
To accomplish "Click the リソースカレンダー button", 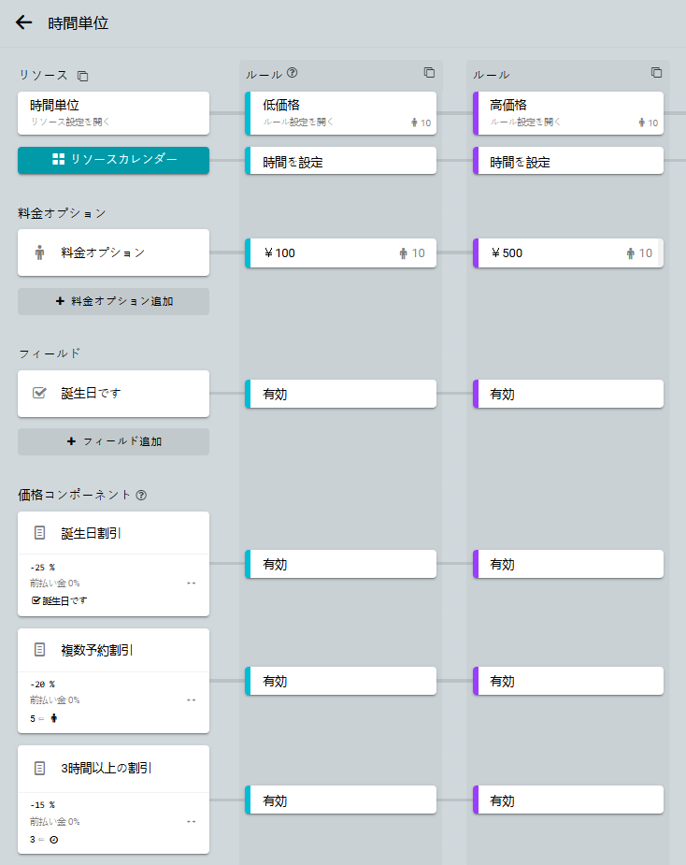I will pos(113,160).
